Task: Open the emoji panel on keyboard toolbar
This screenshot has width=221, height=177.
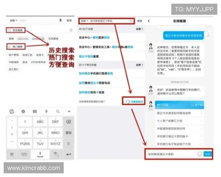Action: [23, 111]
